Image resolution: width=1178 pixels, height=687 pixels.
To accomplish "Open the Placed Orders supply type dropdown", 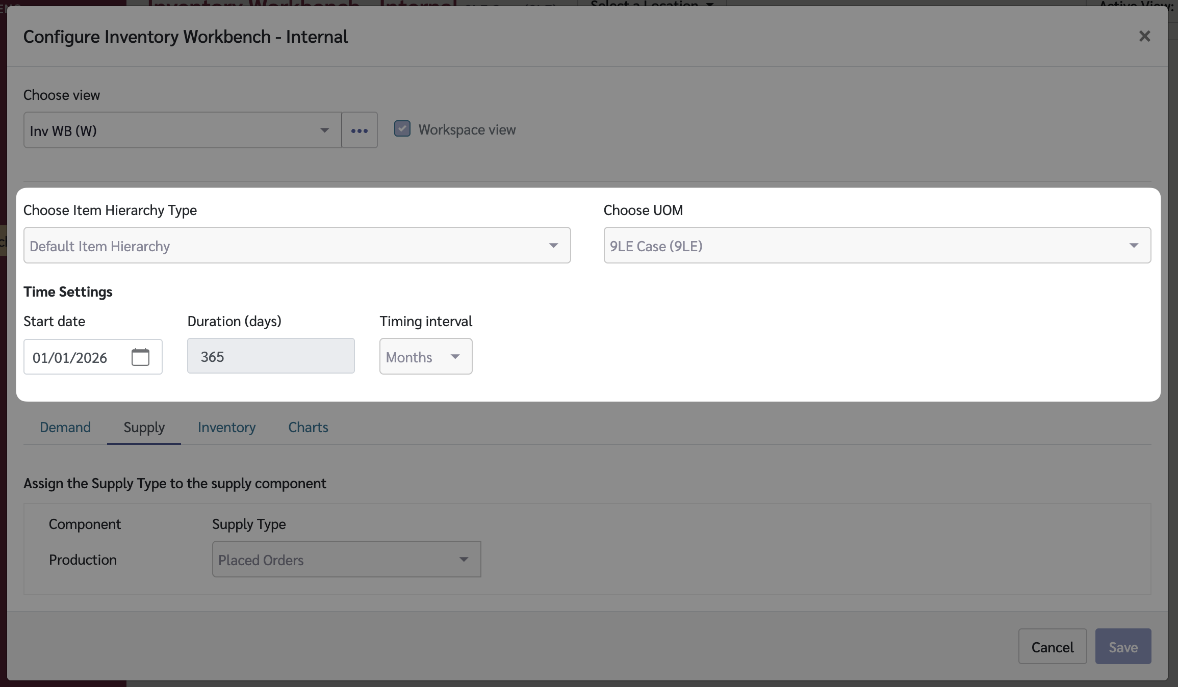I will tap(346, 560).
